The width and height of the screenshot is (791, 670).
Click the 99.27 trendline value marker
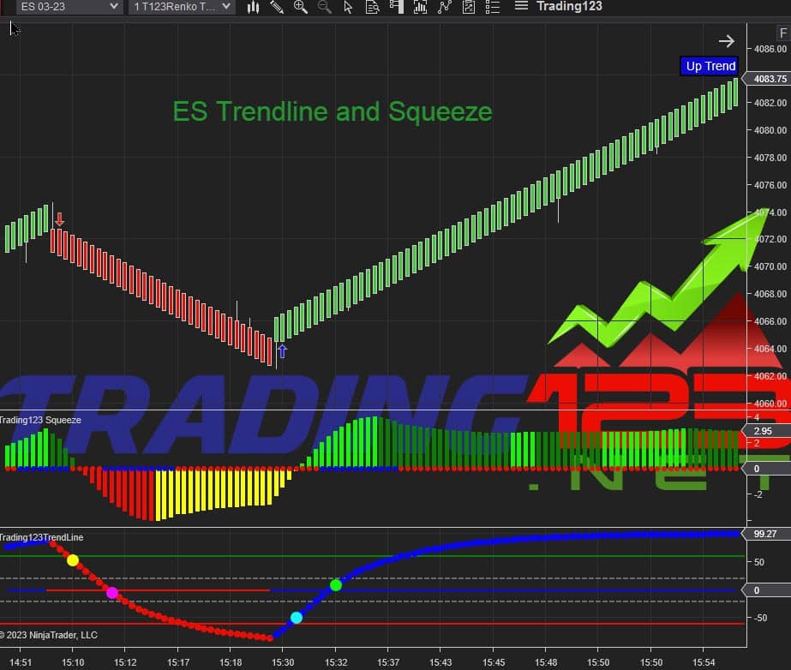[x=766, y=534]
